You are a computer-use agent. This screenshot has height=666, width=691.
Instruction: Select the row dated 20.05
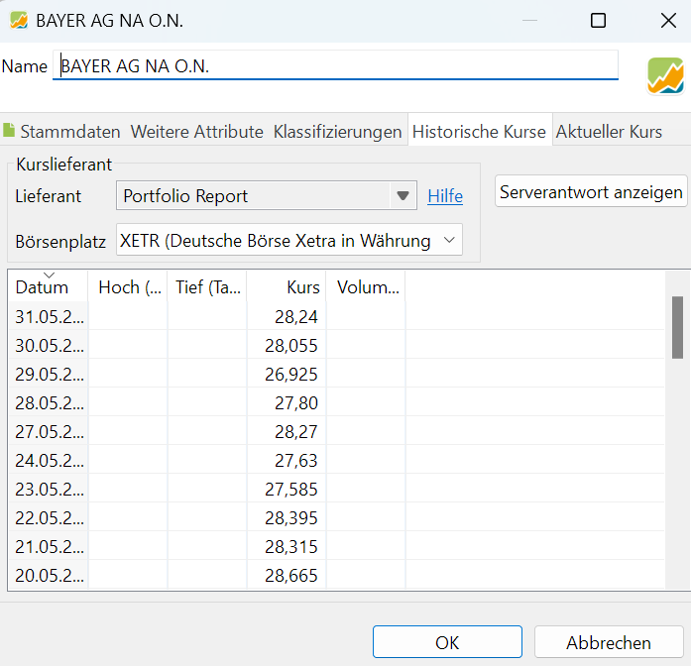pyautogui.click(x=337, y=575)
